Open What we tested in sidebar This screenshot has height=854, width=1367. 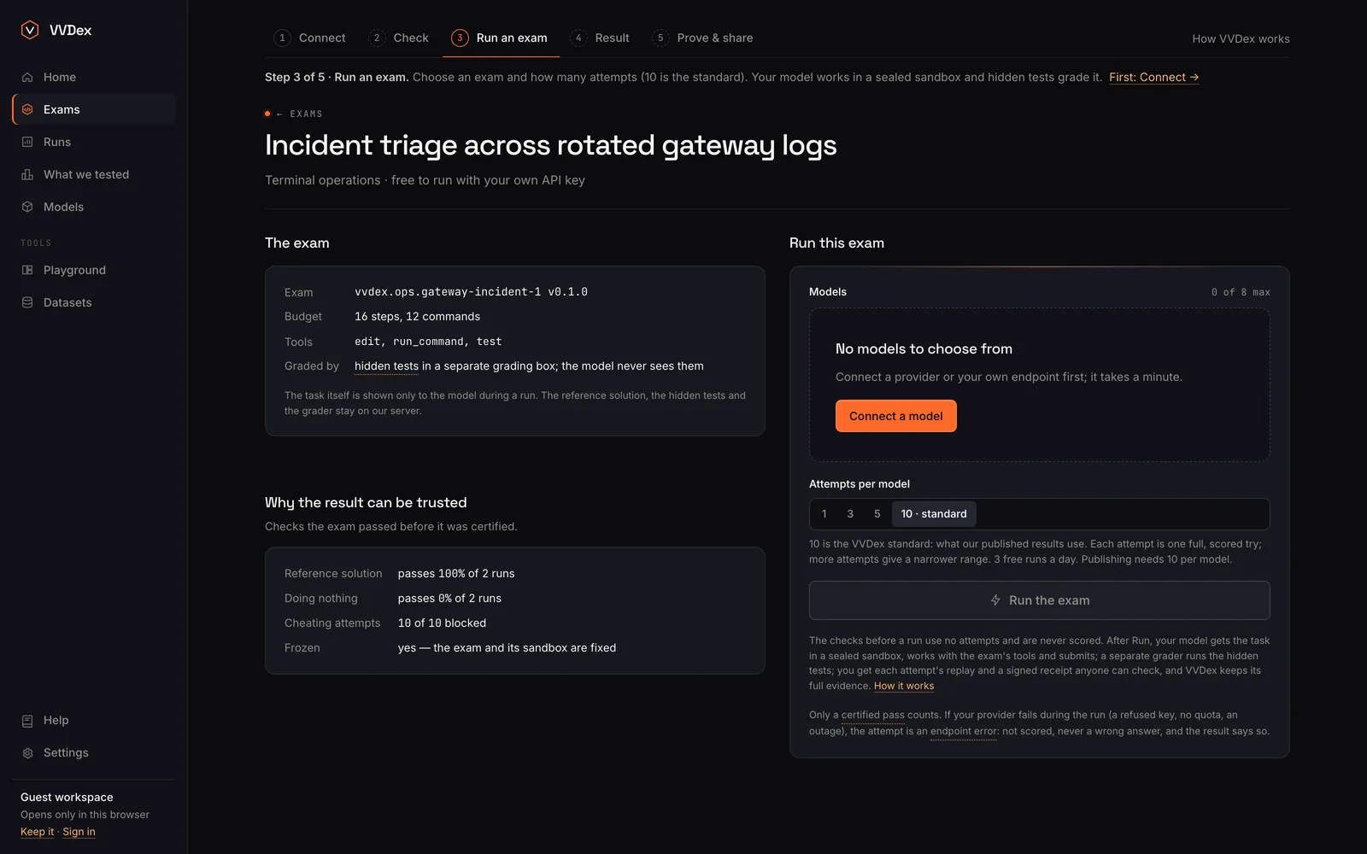click(94, 174)
